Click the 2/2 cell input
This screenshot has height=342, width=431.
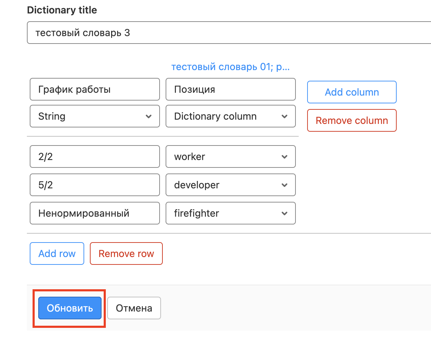click(x=95, y=157)
